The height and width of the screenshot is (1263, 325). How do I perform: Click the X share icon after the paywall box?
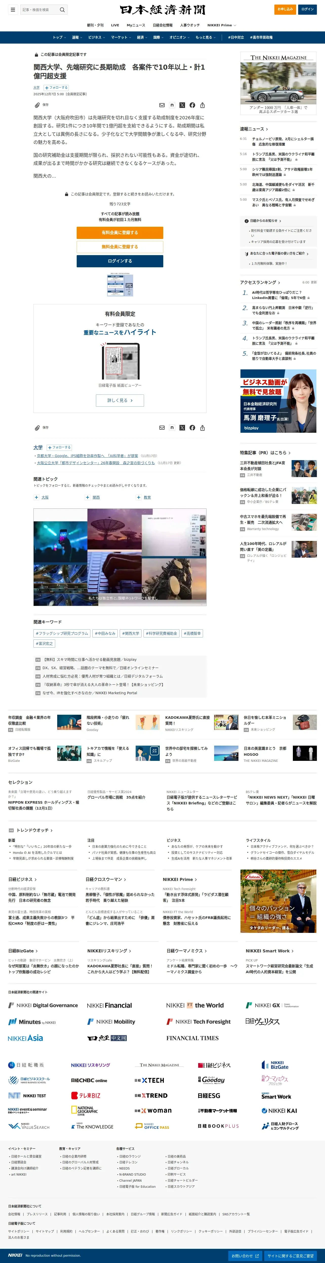tap(182, 427)
